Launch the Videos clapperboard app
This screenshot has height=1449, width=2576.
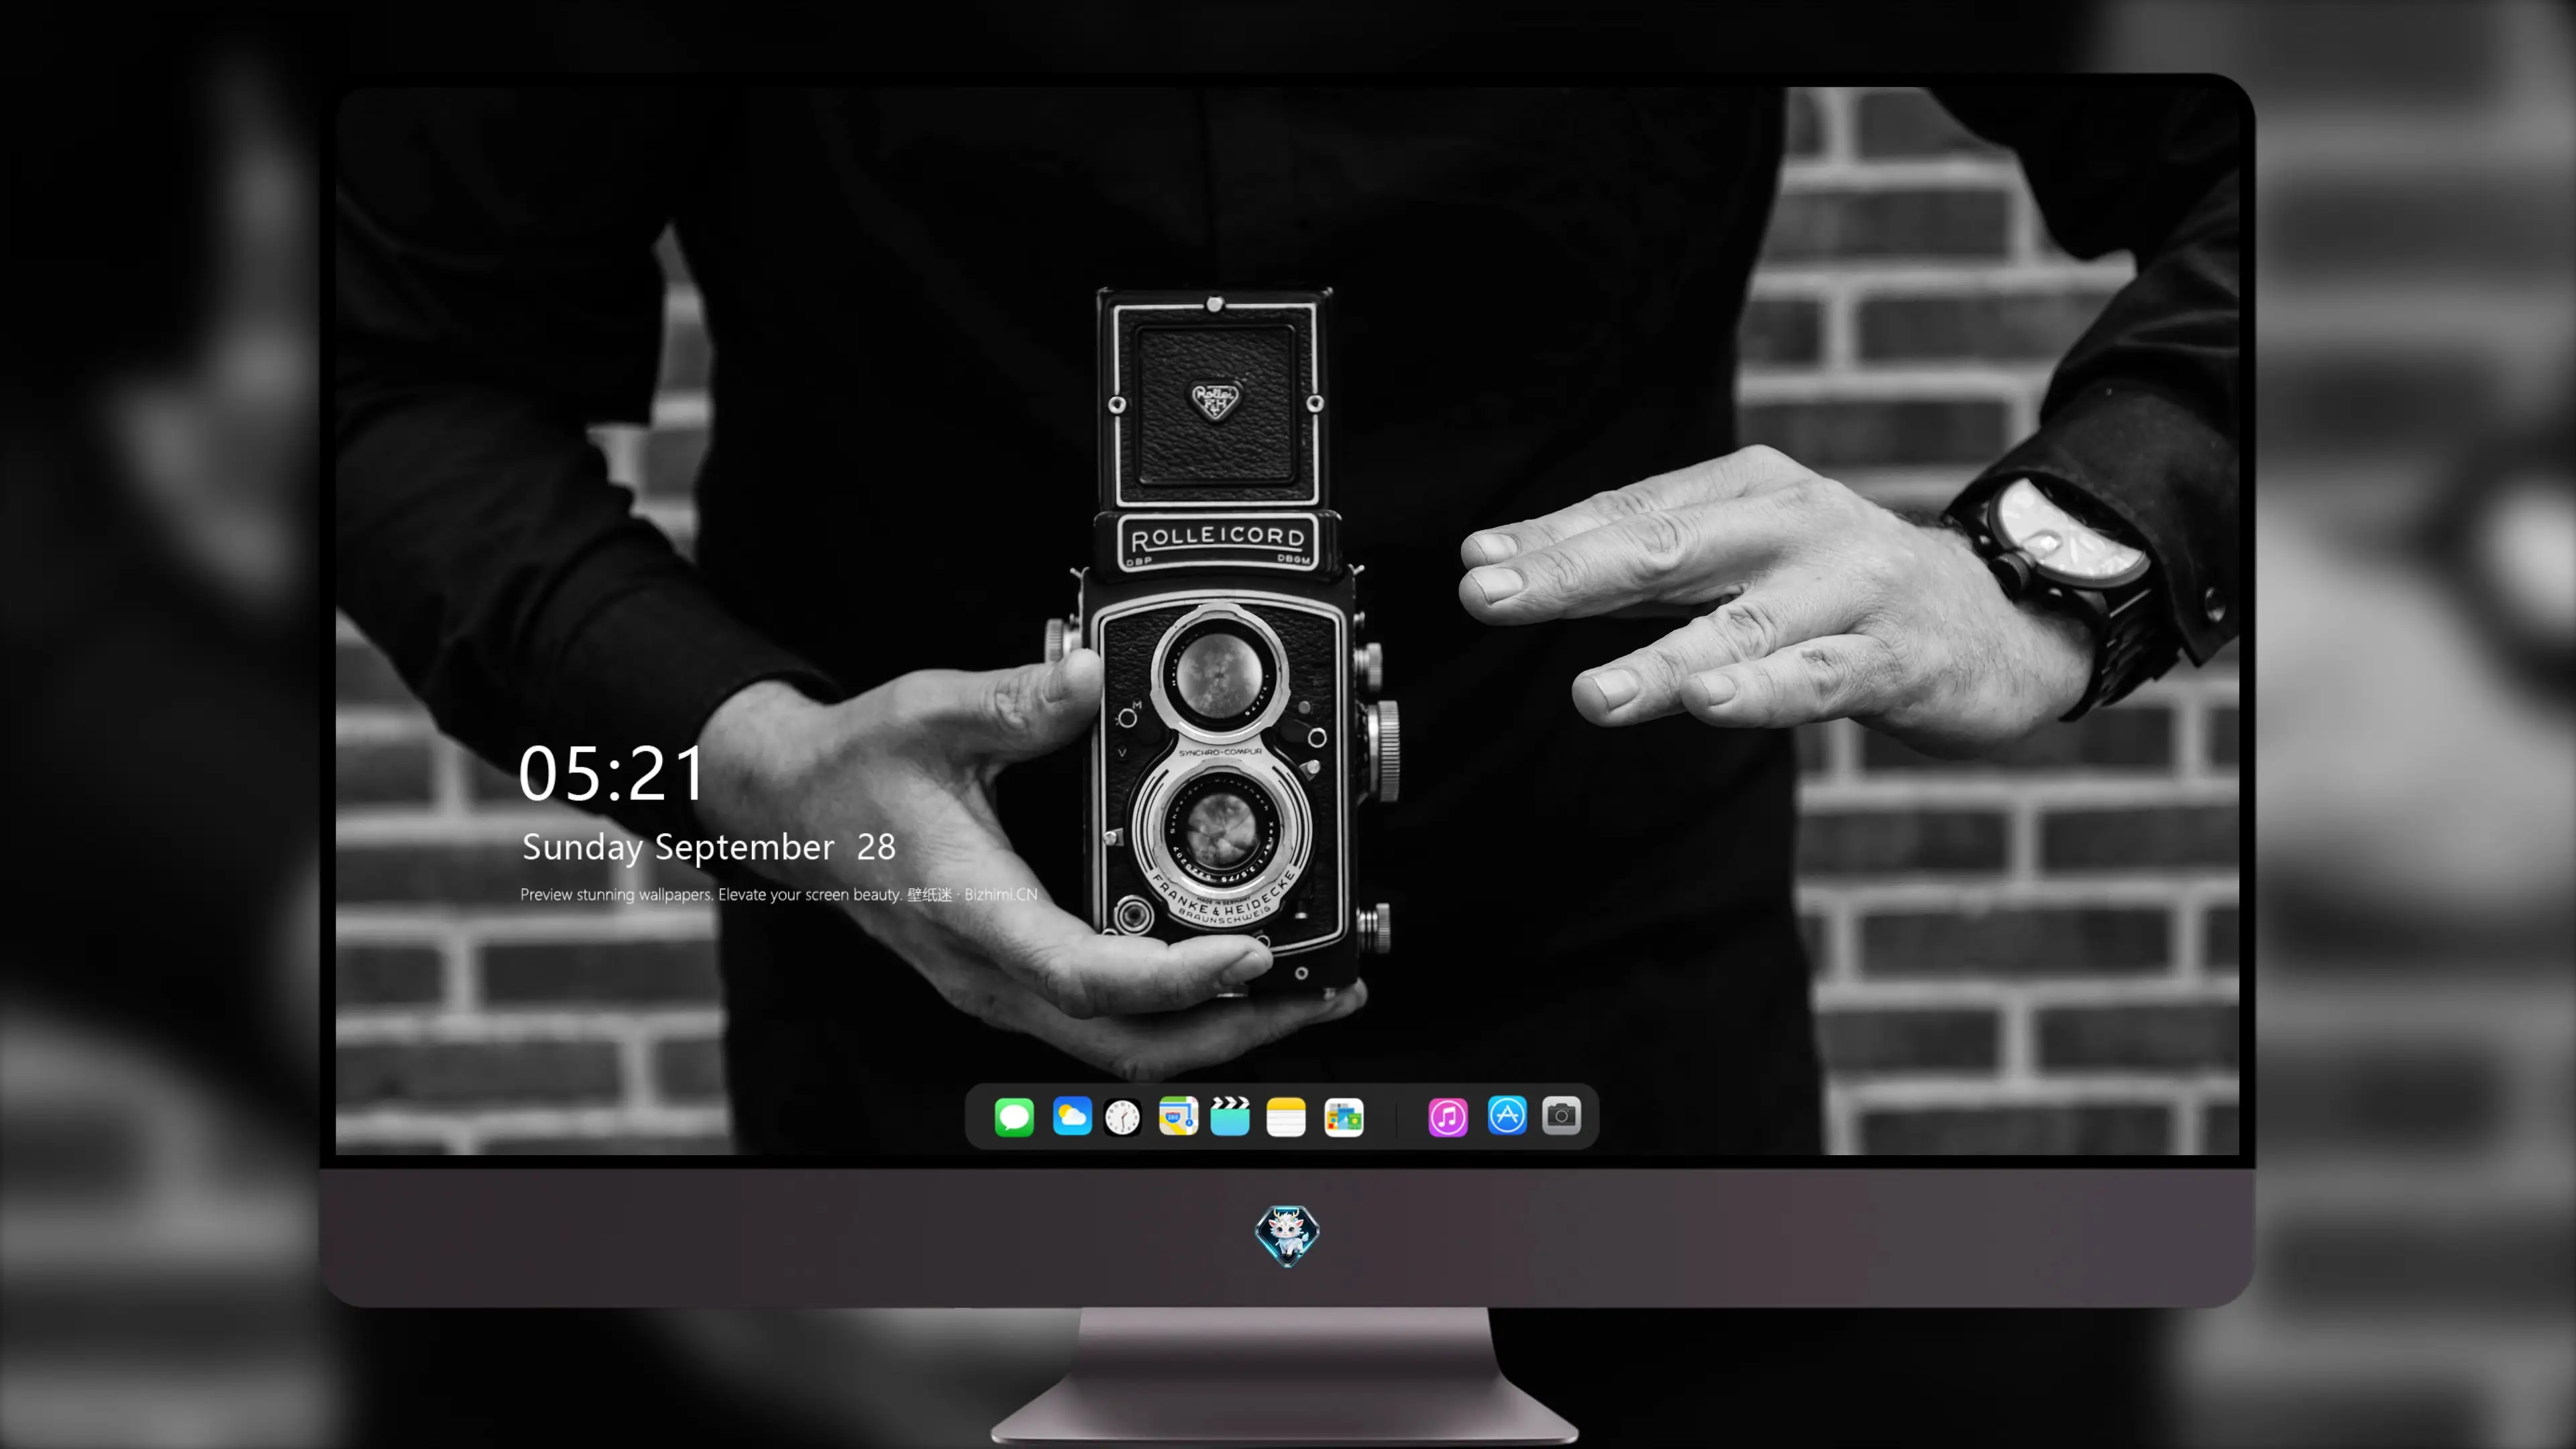point(1230,1116)
